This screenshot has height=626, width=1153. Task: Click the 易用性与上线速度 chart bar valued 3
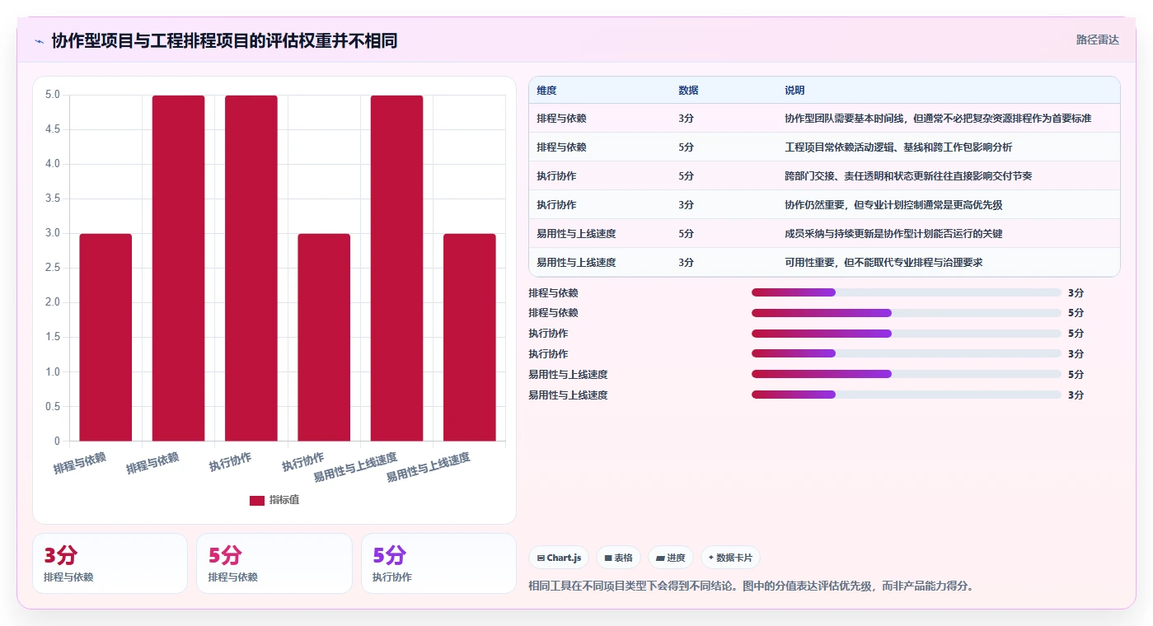point(470,338)
